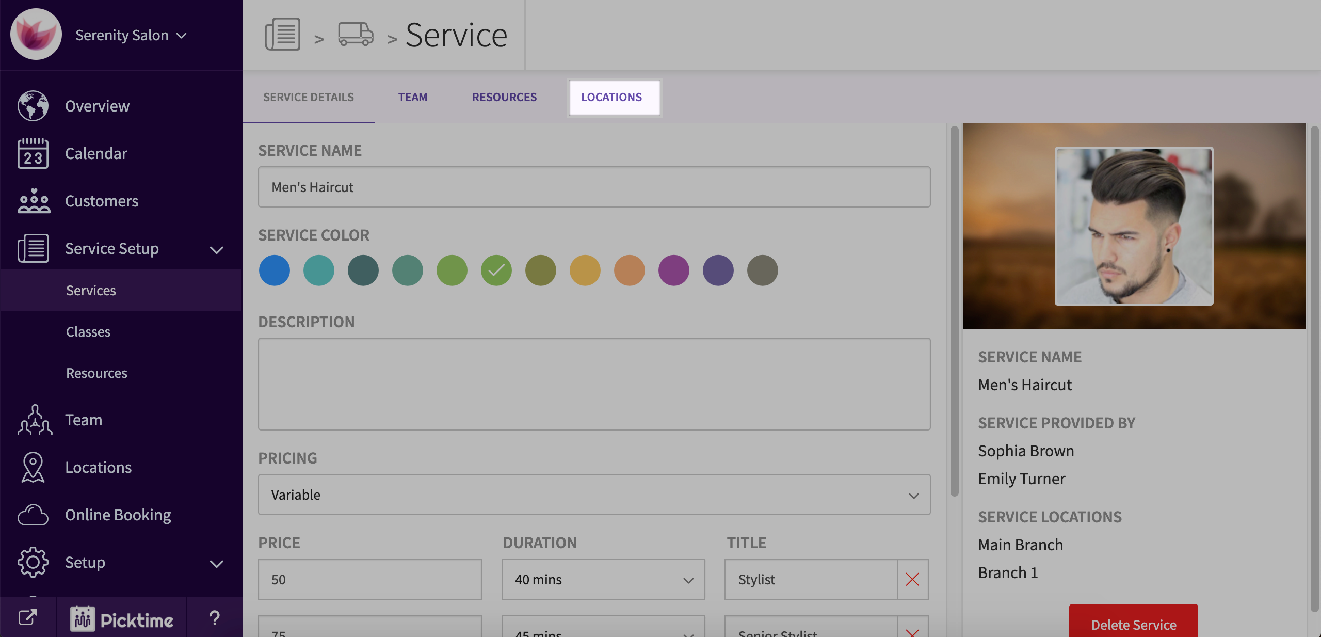The height and width of the screenshot is (637, 1321).
Task: Click the Overview globe icon
Action: [33, 106]
